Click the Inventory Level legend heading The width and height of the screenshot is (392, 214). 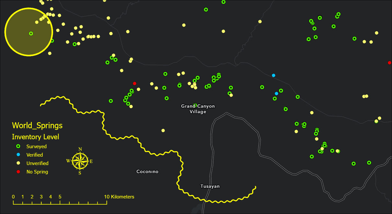(36, 137)
